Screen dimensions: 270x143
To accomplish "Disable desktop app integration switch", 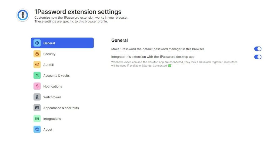I will (x=258, y=57).
